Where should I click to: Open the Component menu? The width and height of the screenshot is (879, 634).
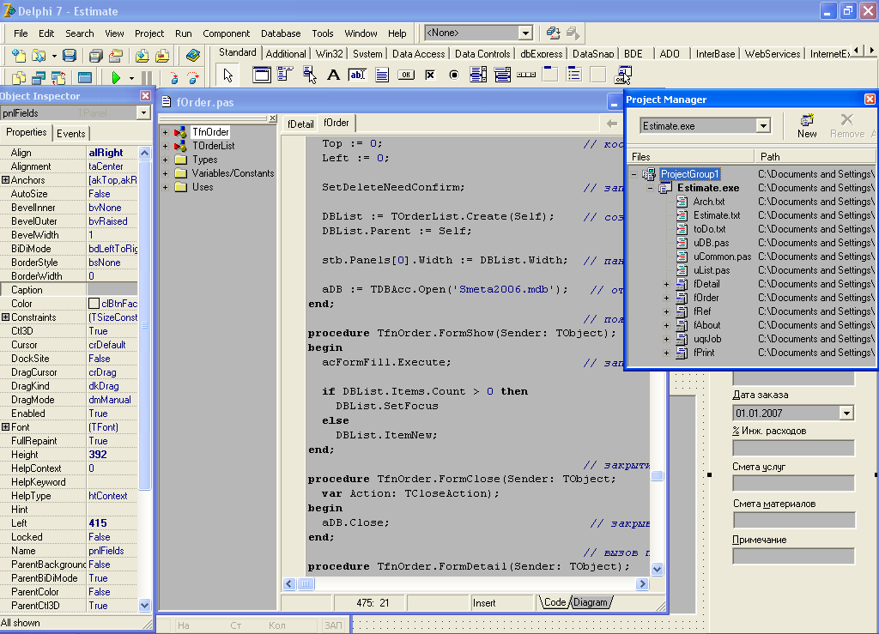click(x=227, y=33)
